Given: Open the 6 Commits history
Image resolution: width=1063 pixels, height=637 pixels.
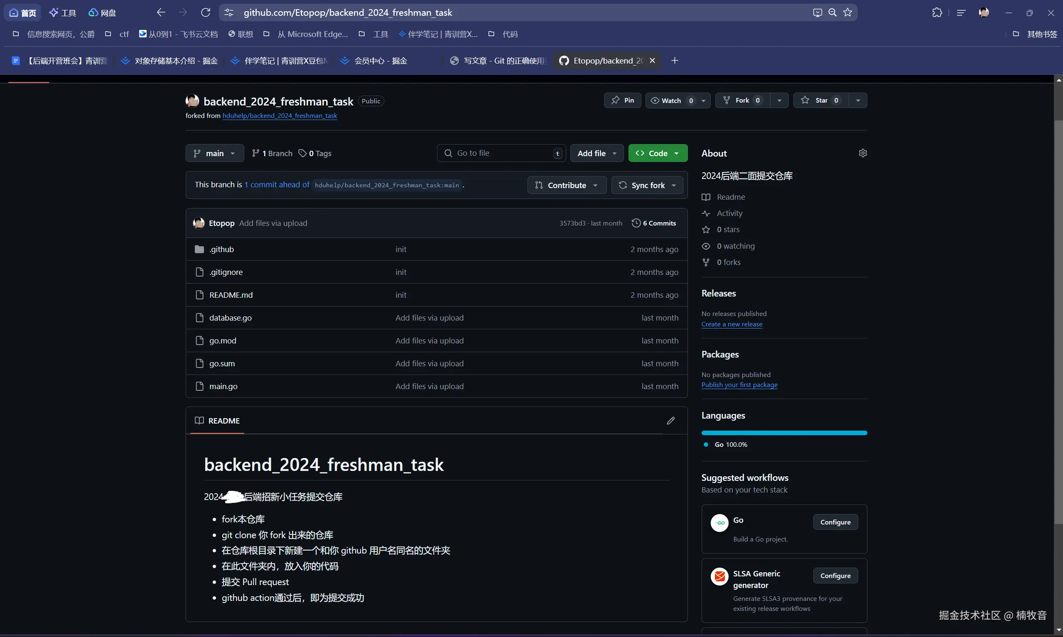Looking at the screenshot, I should (654, 223).
